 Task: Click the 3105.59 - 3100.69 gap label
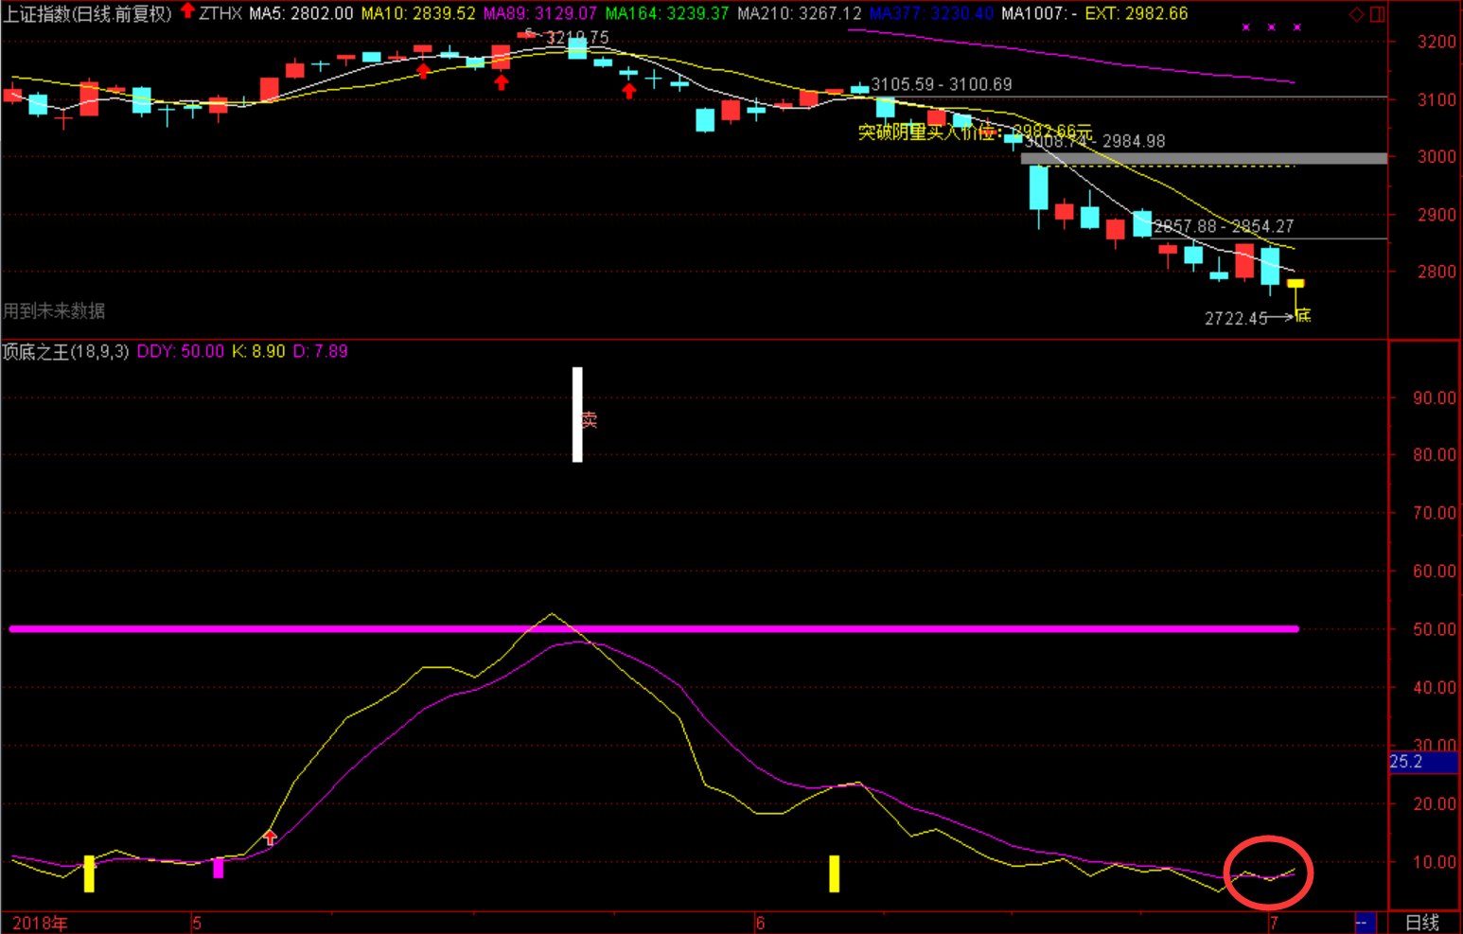click(x=942, y=84)
